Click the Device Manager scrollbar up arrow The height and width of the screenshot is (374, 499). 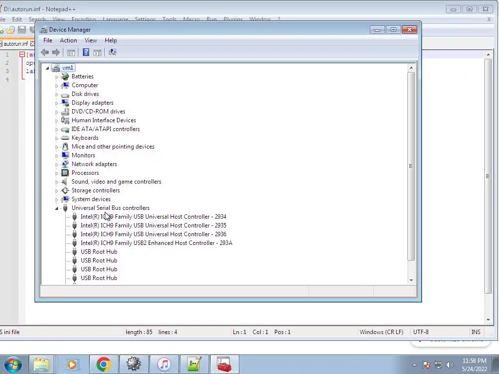coord(411,68)
